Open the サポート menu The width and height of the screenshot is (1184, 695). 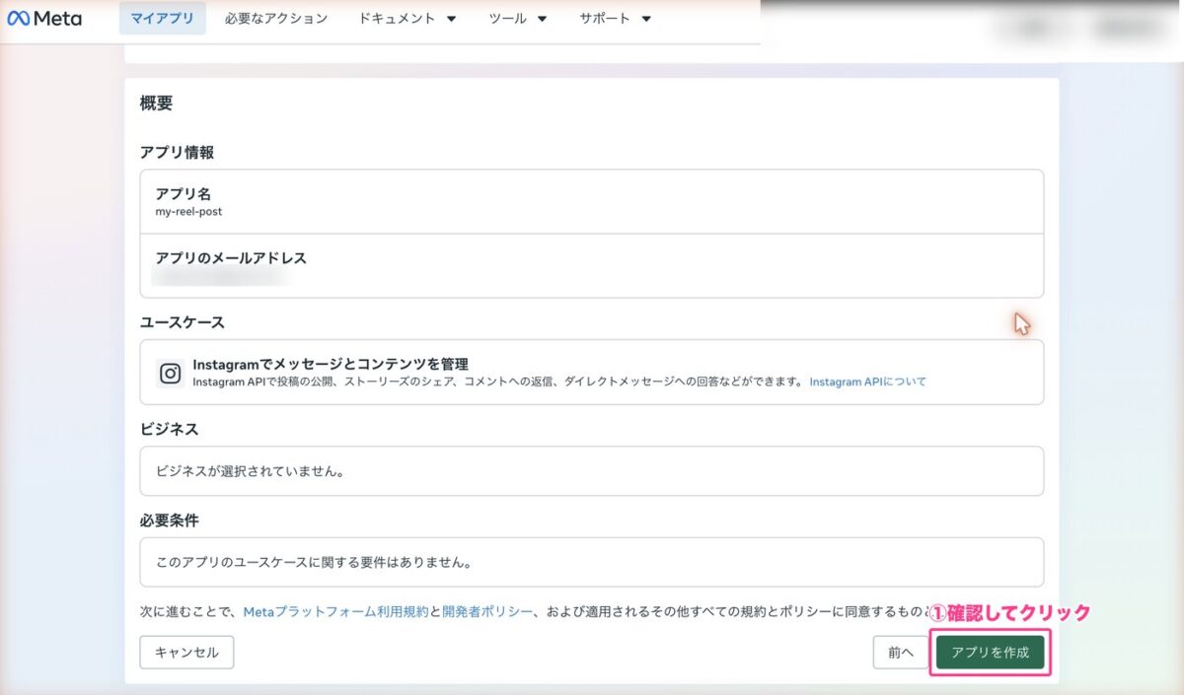pos(616,19)
